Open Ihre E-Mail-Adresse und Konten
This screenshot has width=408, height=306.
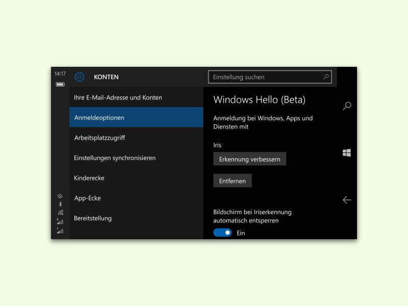coord(136,97)
